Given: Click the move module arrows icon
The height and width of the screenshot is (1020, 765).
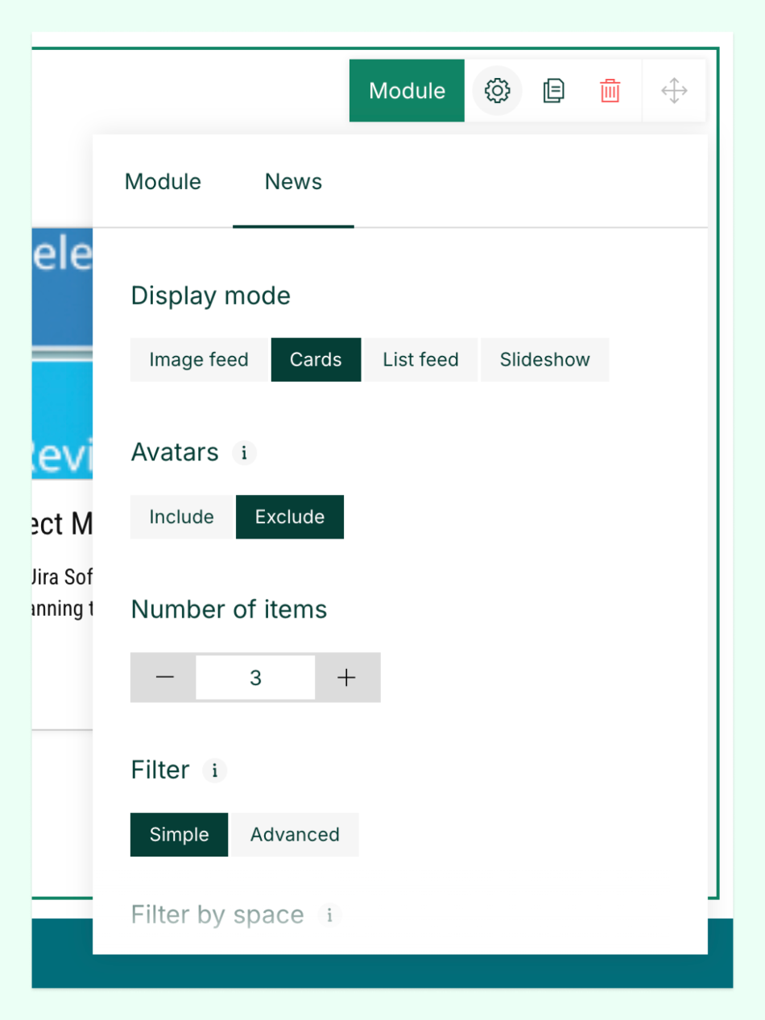Looking at the screenshot, I should (674, 91).
